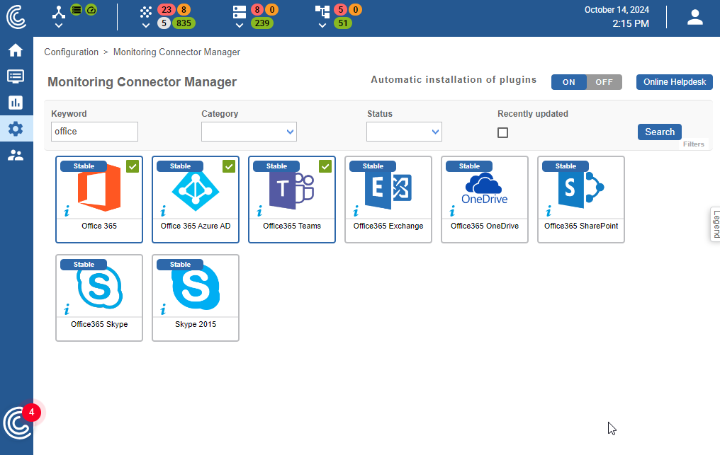Image resolution: width=720 pixels, height=455 pixels.
Task: Click Configuration in the breadcrumb
Action: 71,52
